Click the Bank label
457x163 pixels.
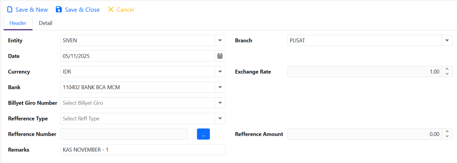[x=14, y=87]
